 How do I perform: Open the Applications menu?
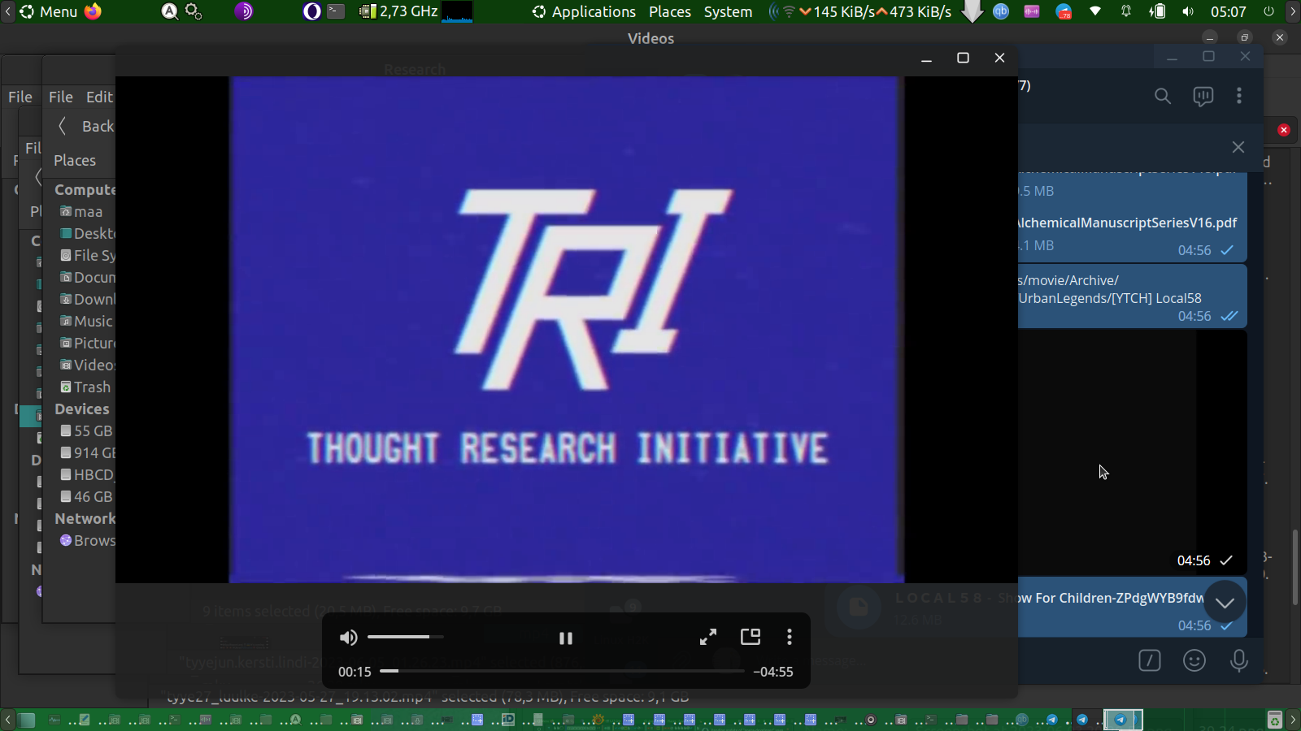point(584,11)
